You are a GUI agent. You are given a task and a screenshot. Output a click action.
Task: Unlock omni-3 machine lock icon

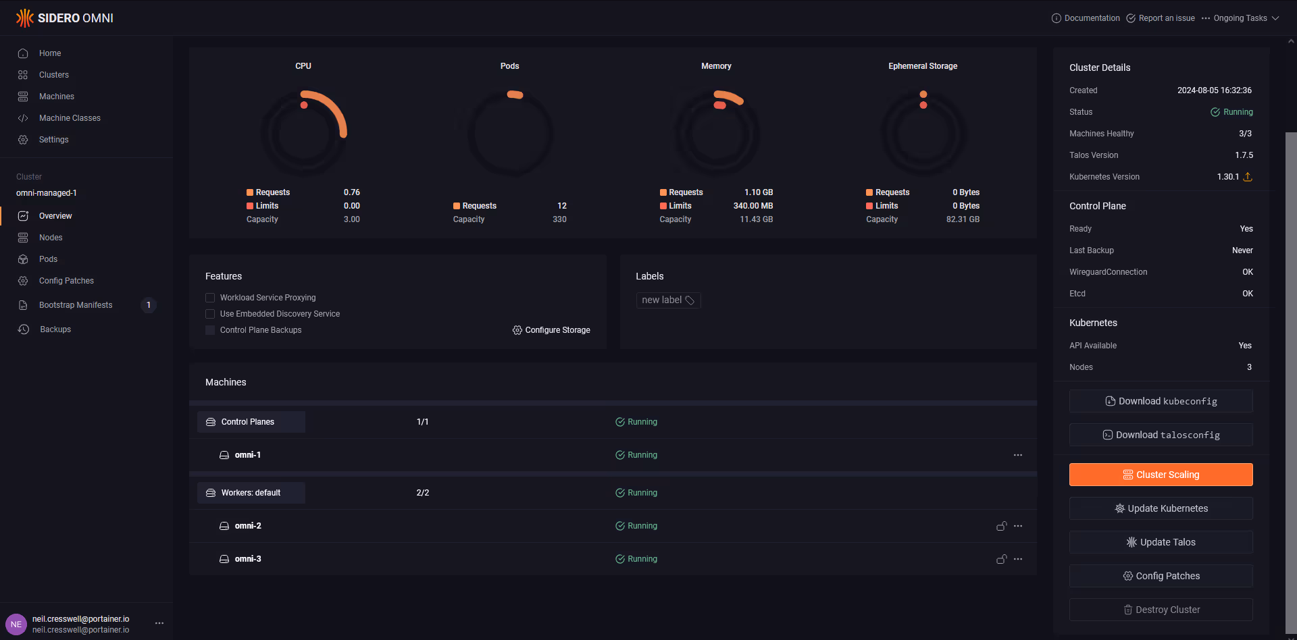(x=1002, y=559)
